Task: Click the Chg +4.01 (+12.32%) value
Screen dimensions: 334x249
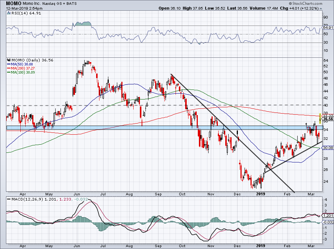Action: click(299, 8)
